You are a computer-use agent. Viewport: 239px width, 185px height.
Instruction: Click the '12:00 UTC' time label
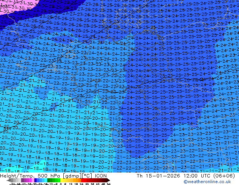point(198,176)
